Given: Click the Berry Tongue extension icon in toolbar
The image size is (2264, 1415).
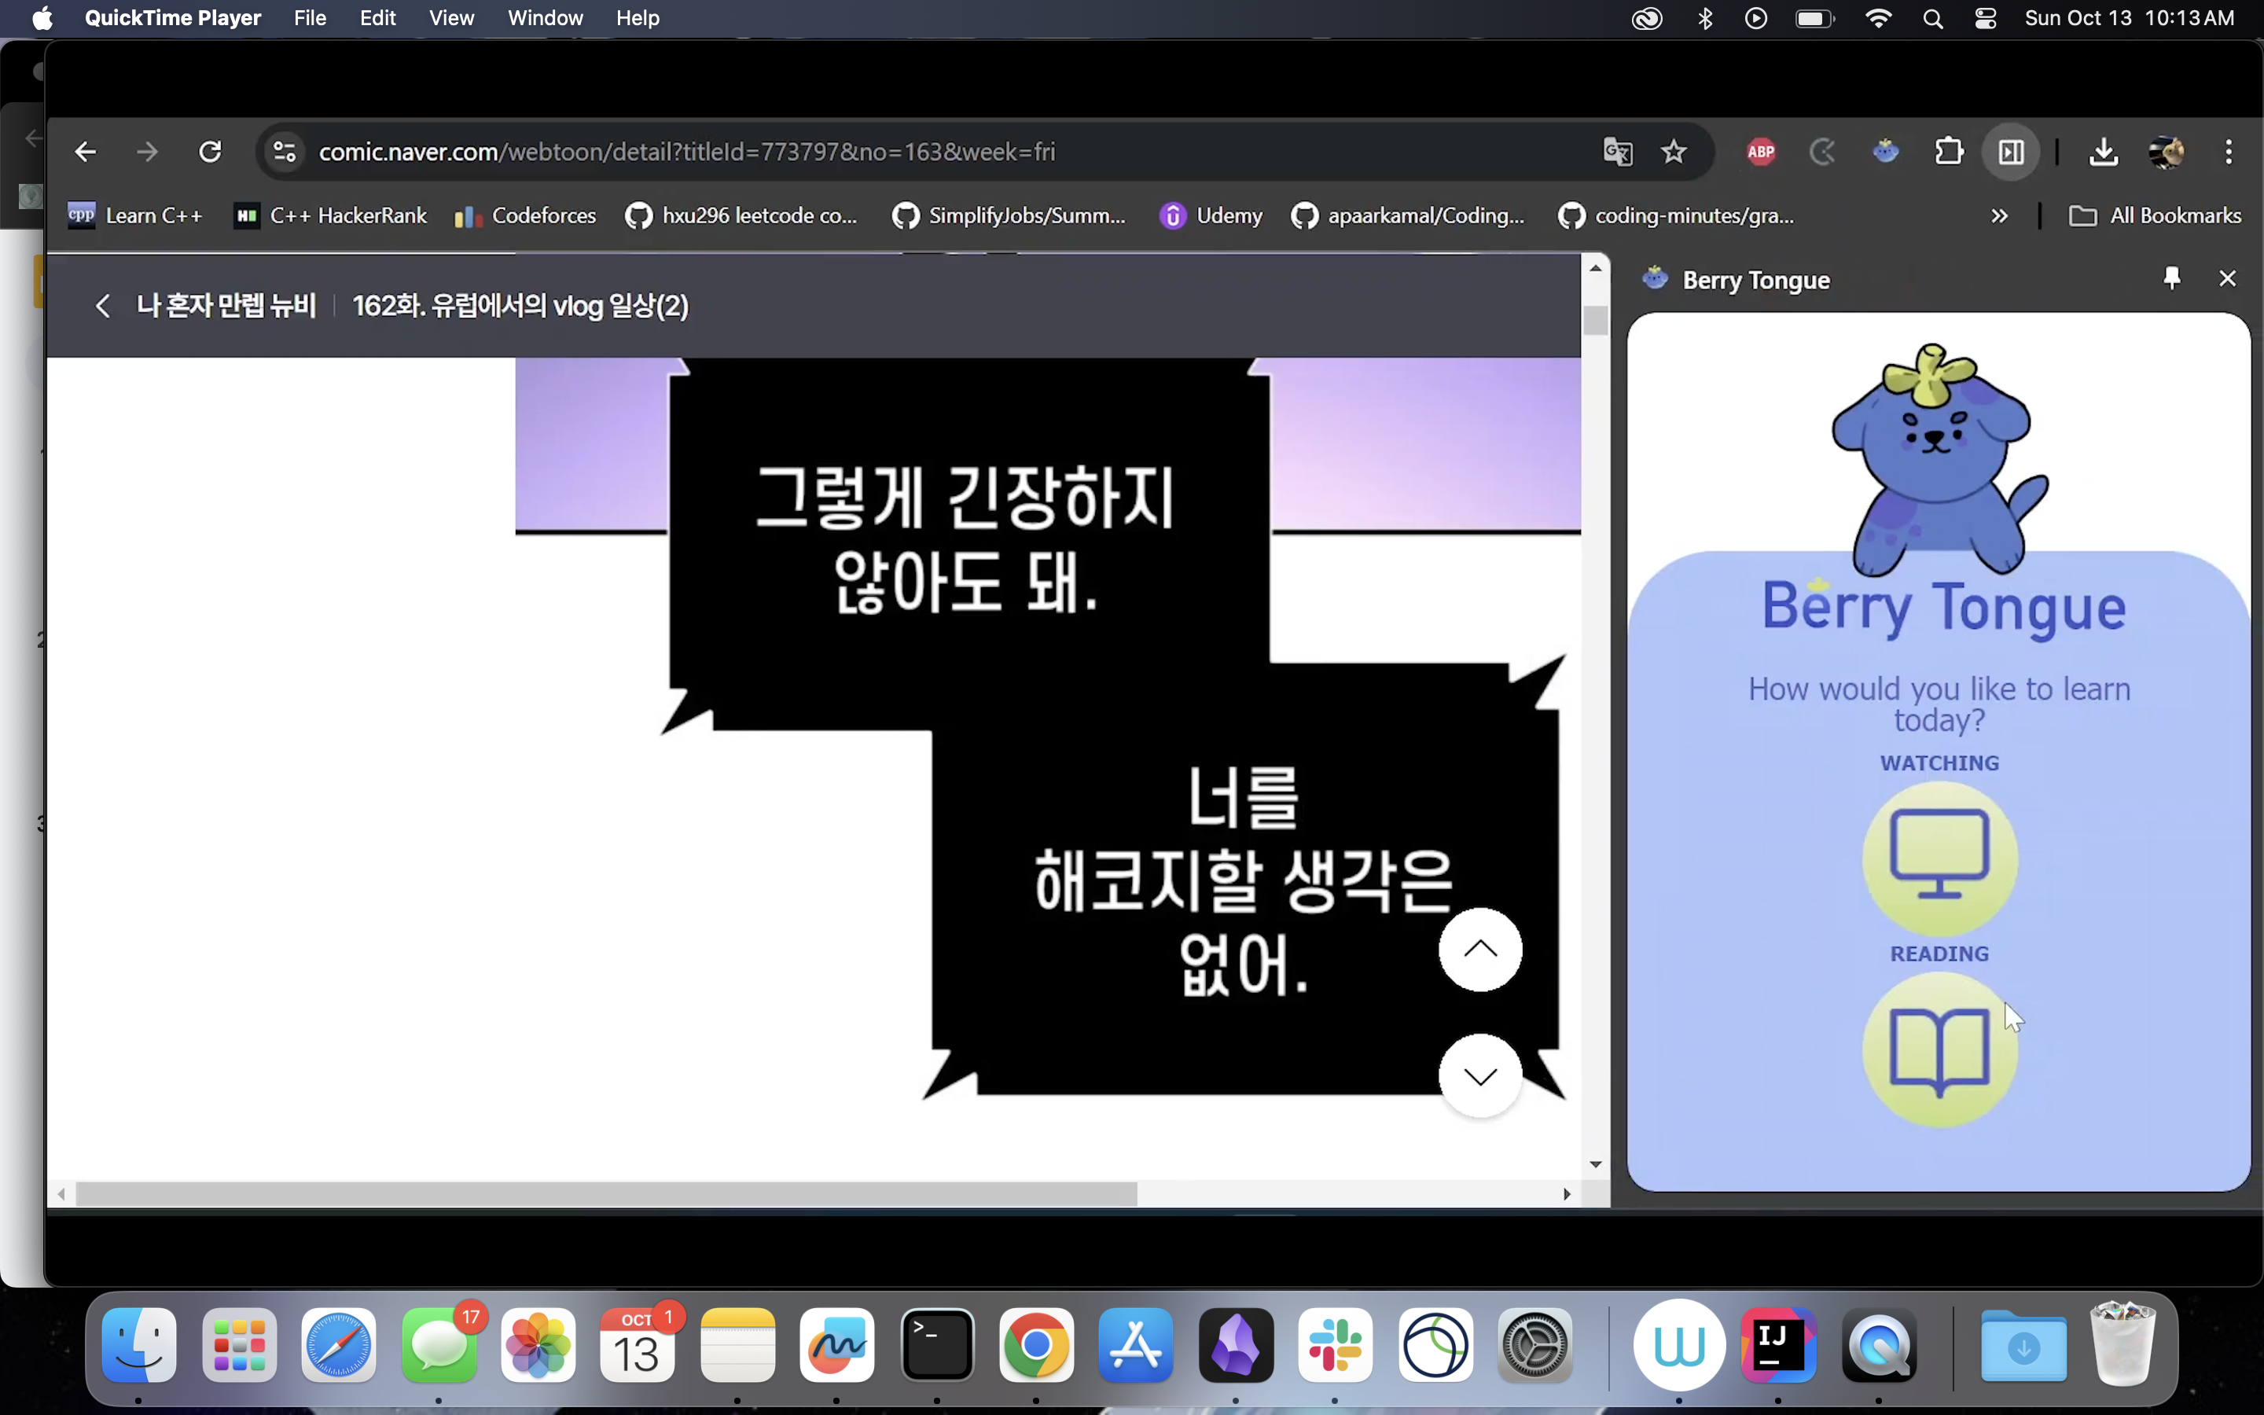Looking at the screenshot, I should [x=1885, y=152].
